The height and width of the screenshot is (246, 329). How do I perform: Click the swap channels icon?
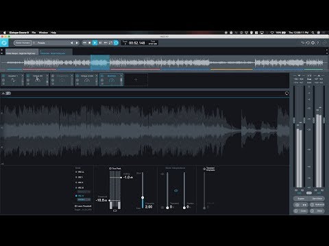(x=304, y=205)
